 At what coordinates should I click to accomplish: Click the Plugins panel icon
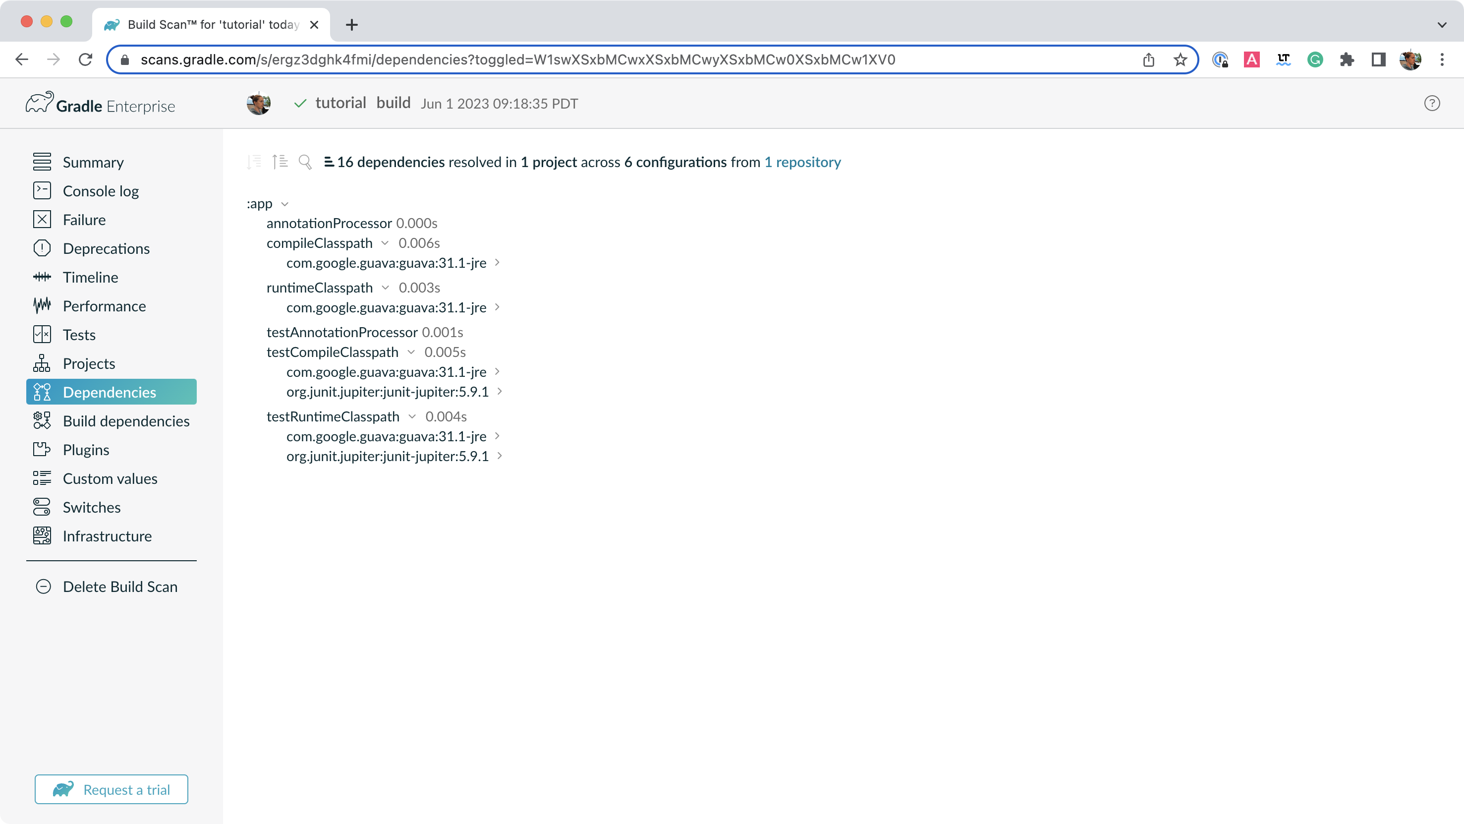tap(41, 449)
